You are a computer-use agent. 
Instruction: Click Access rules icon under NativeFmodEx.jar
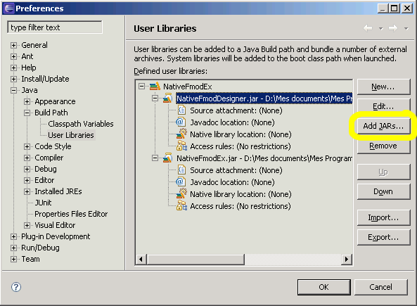point(181,205)
